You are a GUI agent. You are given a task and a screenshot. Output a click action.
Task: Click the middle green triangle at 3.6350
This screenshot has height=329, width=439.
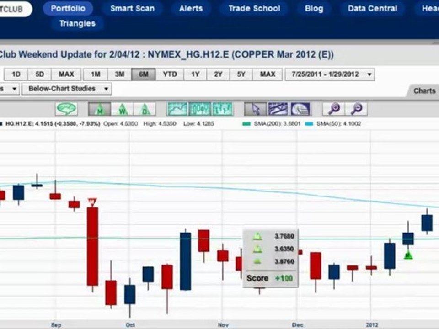tap(257, 249)
